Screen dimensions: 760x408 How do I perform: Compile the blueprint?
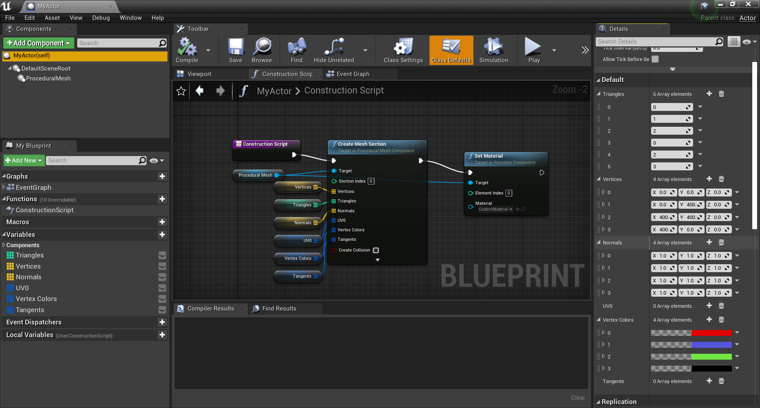[187, 50]
